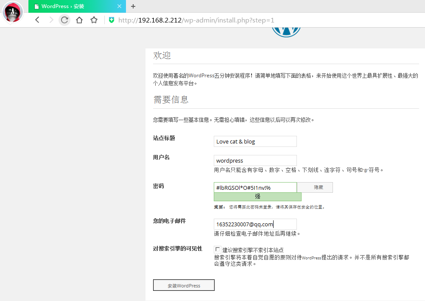Click the 站点标题 label
The width and height of the screenshot is (425, 301).
click(x=164, y=138)
